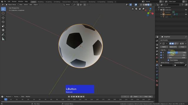Open Cast Type Sphere dropdown
The width and height of the screenshot is (188, 105).
tap(177, 50)
